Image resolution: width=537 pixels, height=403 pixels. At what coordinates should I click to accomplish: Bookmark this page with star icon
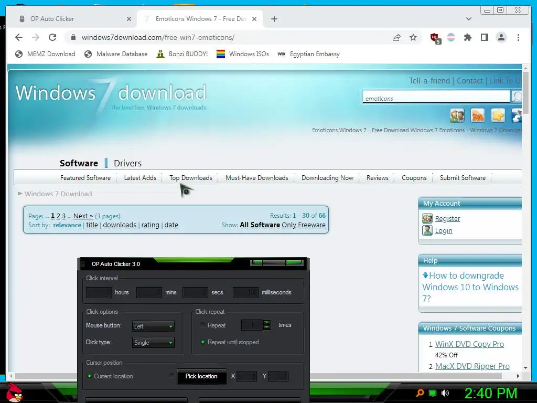413,37
